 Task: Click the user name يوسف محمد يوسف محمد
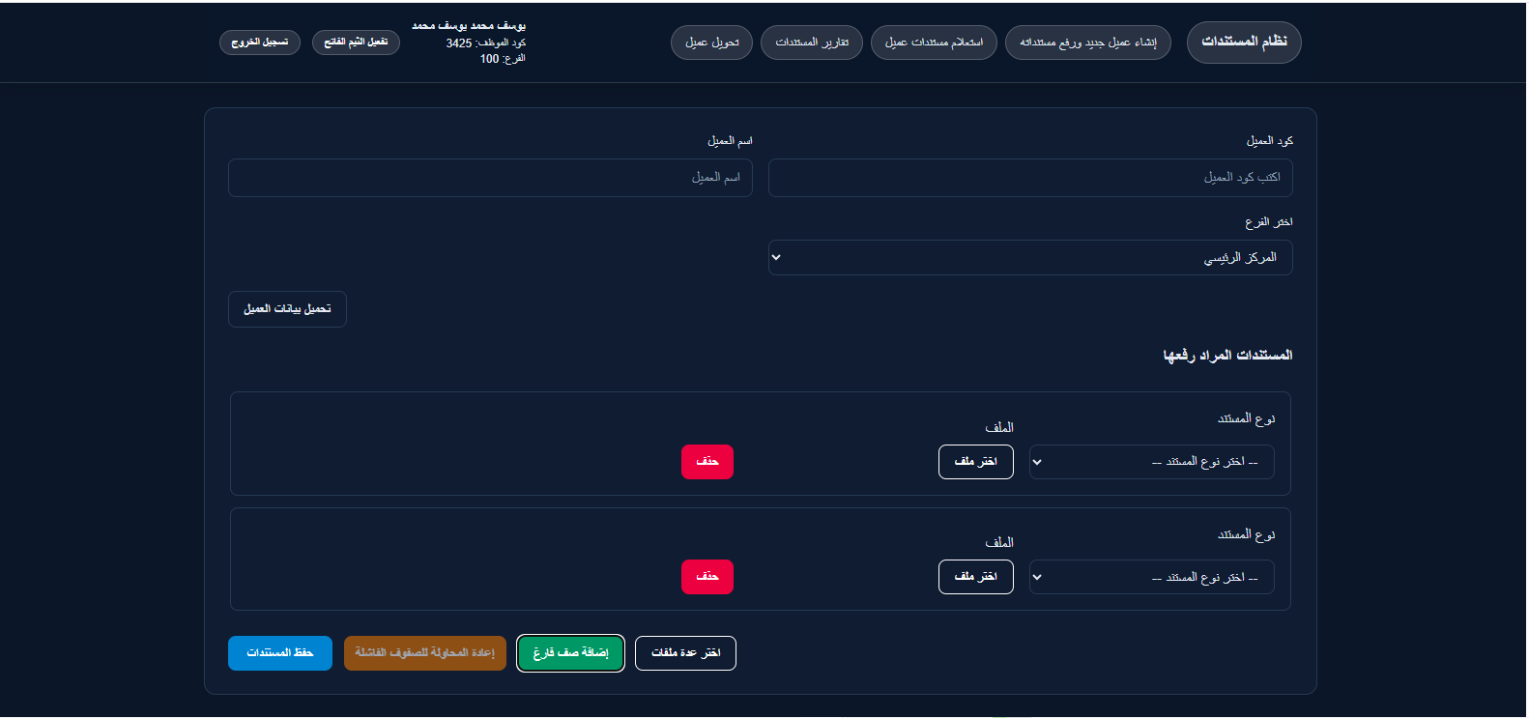(469, 26)
